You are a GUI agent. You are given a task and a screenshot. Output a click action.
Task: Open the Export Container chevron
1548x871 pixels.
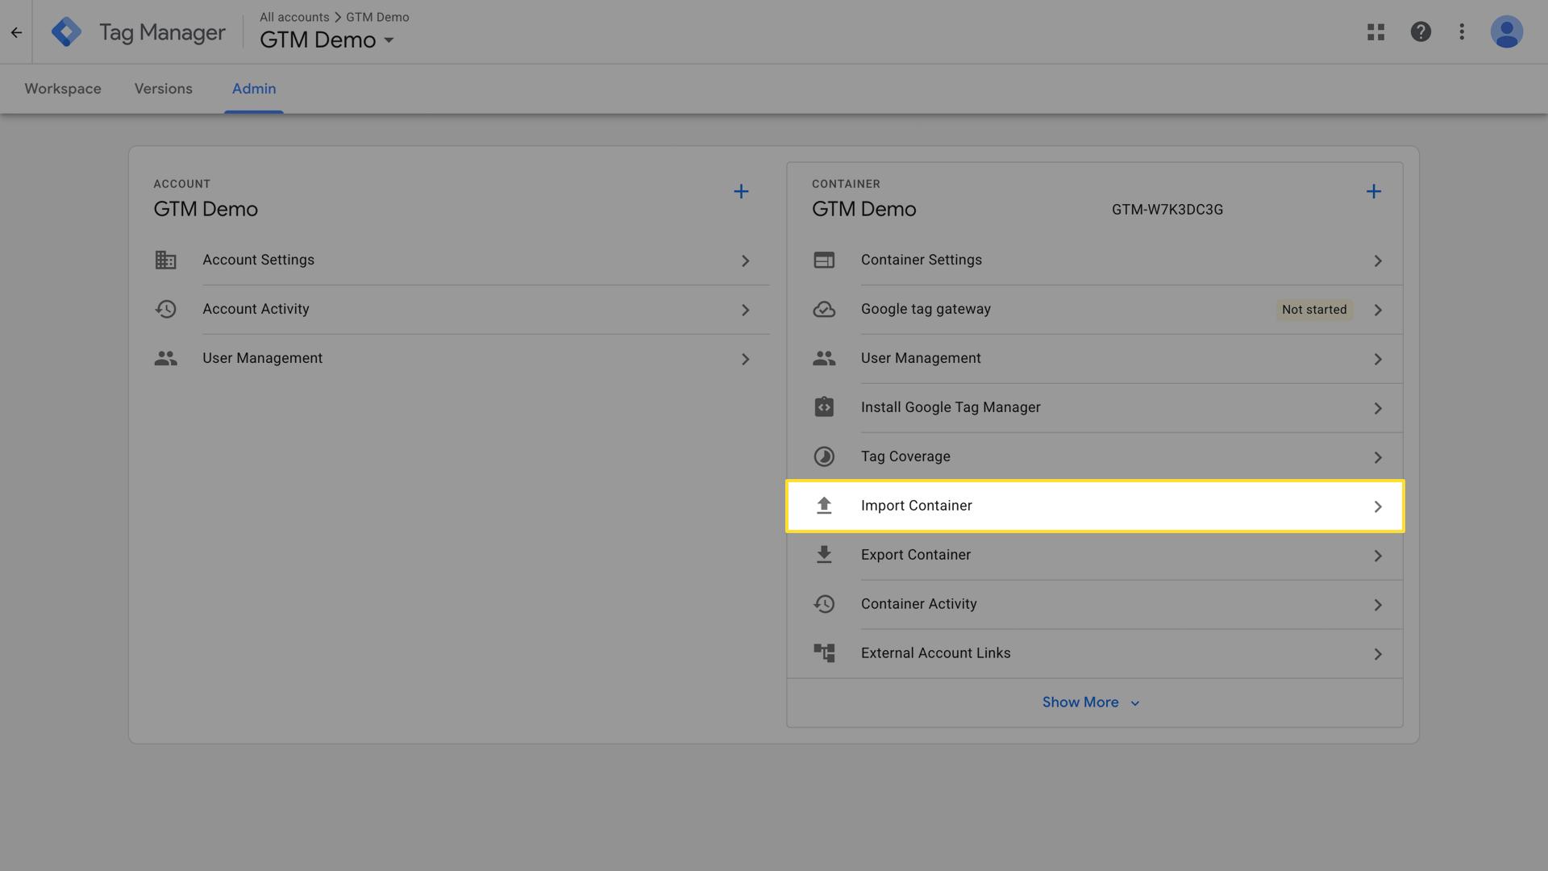(x=1377, y=555)
